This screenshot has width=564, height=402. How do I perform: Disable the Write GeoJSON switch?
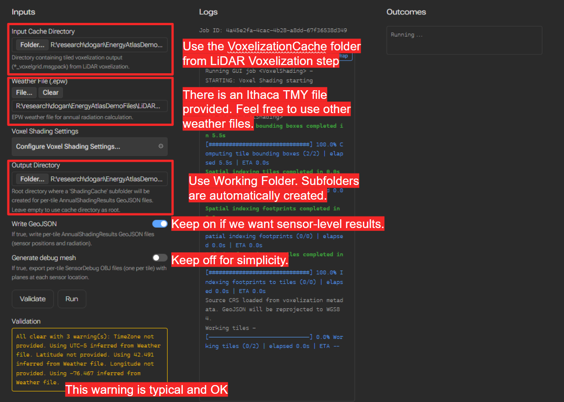click(160, 224)
